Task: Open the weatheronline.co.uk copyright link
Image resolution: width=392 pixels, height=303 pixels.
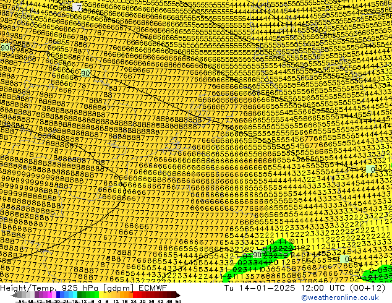Action: (x=340, y=297)
